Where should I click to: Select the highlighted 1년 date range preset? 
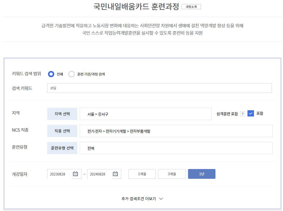click(202, 174)
